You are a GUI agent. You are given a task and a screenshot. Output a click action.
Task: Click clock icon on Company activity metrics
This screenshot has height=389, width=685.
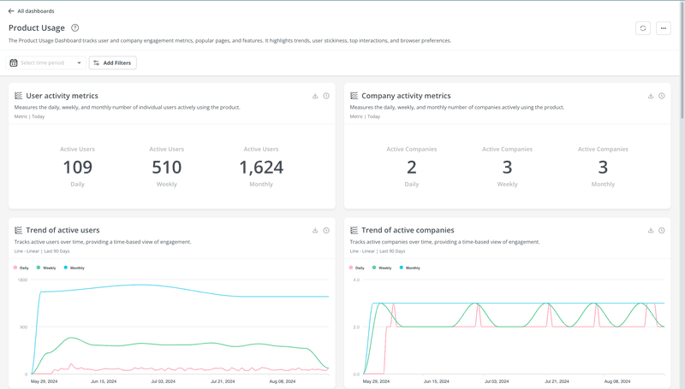(662, 97)
